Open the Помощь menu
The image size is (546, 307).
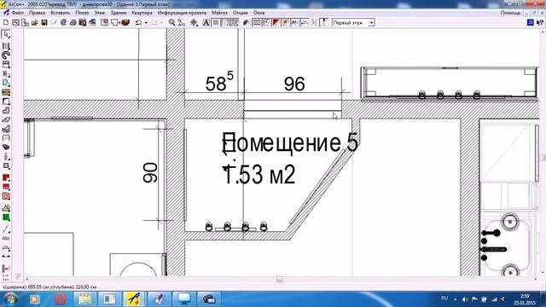point(510,13)
